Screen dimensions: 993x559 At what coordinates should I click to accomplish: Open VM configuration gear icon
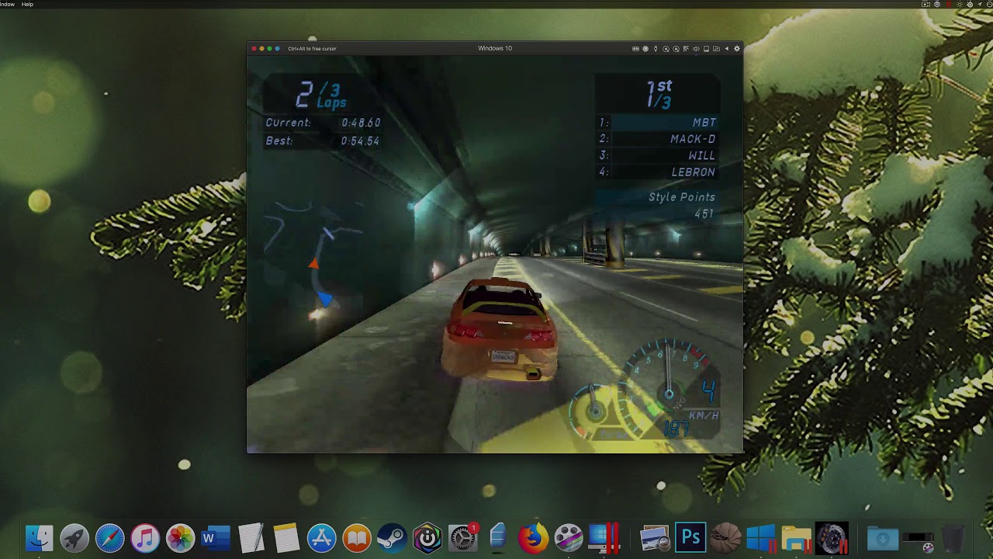point(737,49)
